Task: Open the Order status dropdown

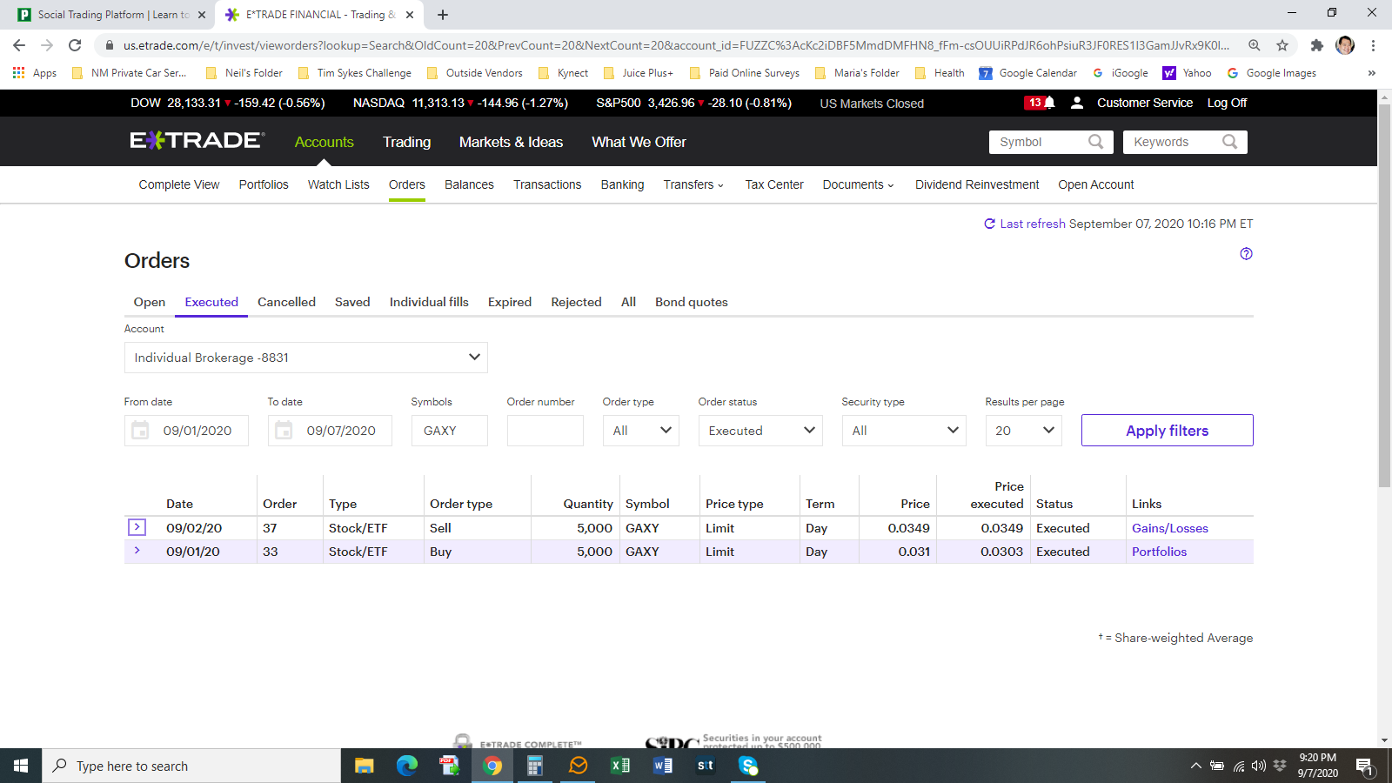Action: click(760, 431)
